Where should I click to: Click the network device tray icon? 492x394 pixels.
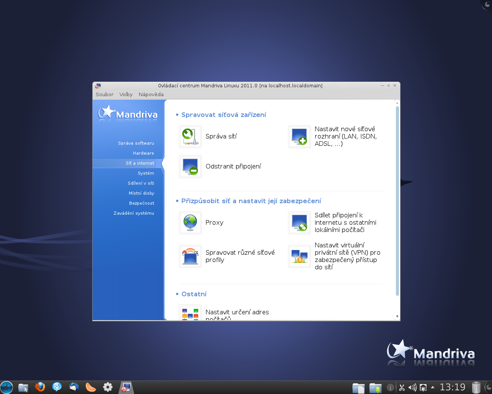click(x=423, y=387)
